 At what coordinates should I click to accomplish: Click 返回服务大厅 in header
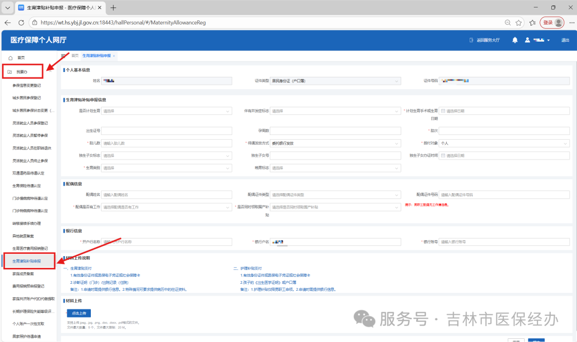(x=485, y=40)
